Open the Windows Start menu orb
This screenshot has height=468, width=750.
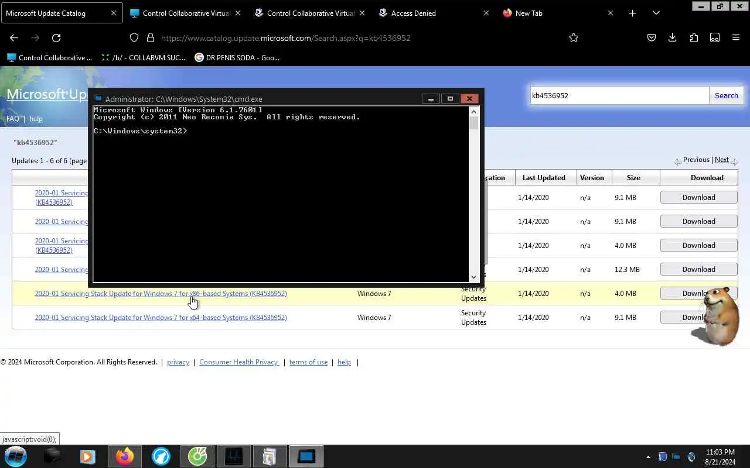pyautogui.click(x=16, y=456)
